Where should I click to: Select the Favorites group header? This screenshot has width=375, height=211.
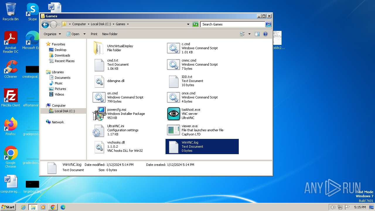pos(58,44)
